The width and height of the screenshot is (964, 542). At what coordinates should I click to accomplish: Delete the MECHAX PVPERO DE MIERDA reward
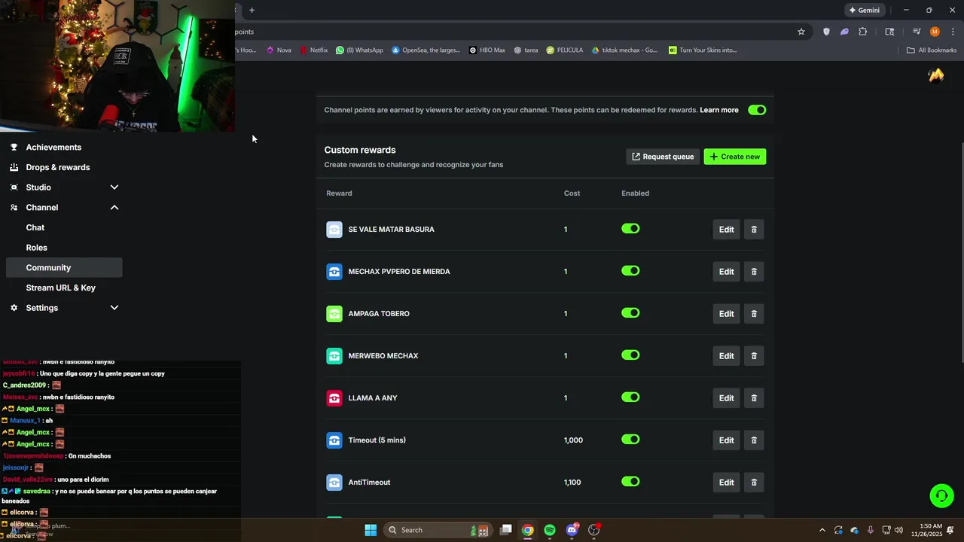point(754,272)
